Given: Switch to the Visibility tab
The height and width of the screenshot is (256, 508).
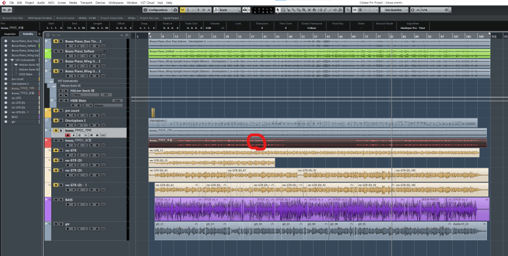Looking at the screenshot, I should point(28,34).
